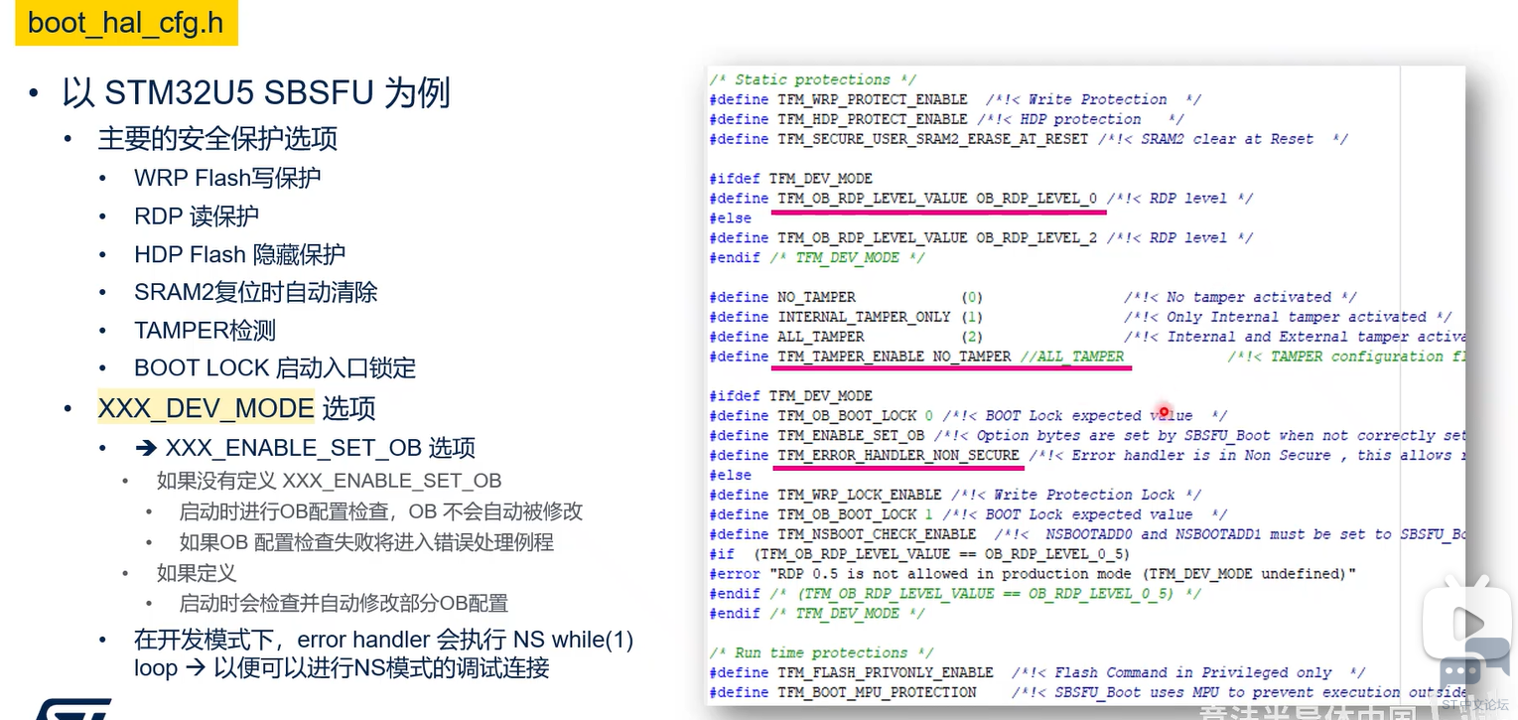
Task: Click the bullet 'HDP Flash 隐藏保护'
Action: pos(240,254)
